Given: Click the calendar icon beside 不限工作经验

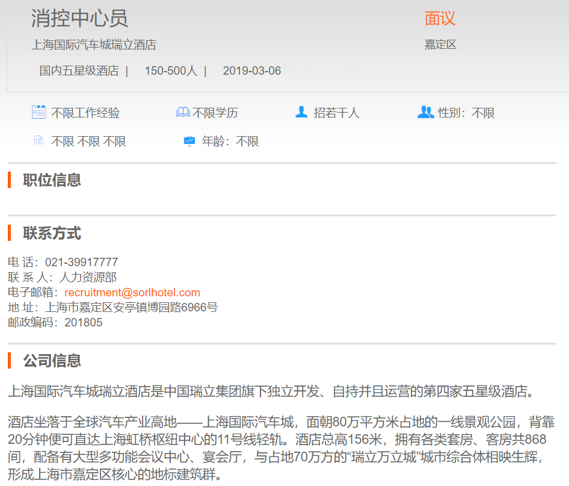Looking at the screenshot, I should 38,112.
